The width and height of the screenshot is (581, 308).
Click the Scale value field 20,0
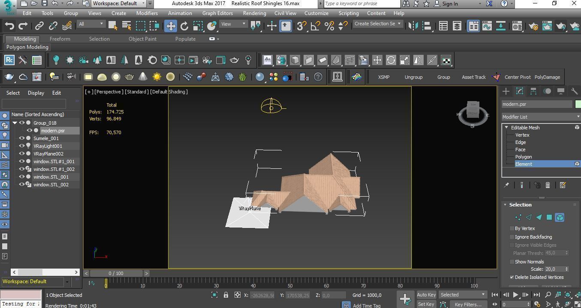point(554,269)
